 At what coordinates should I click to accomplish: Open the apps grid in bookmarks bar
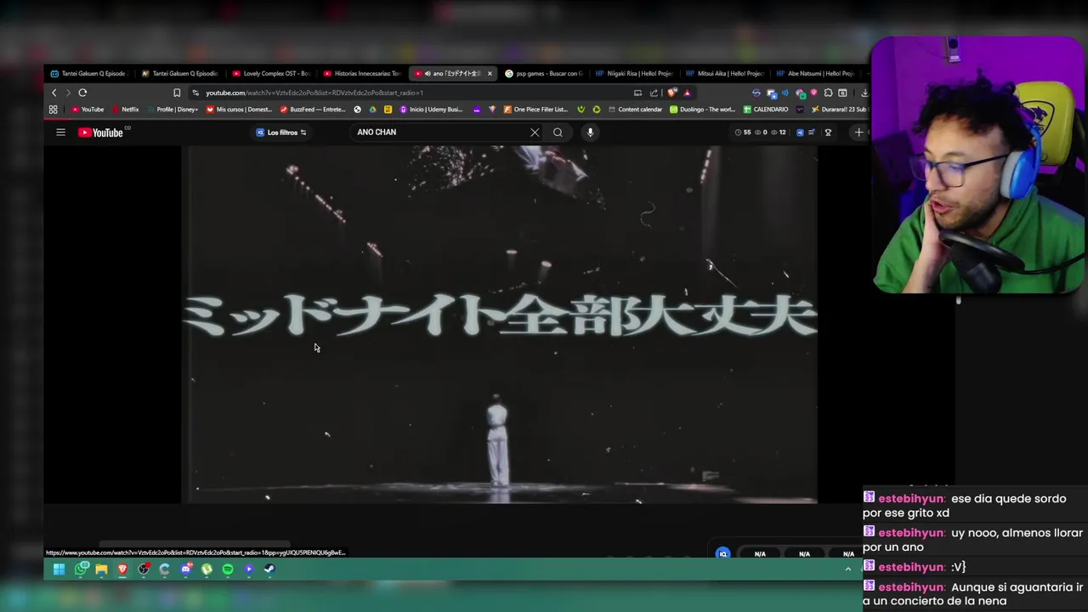click(x=53, y=110)
